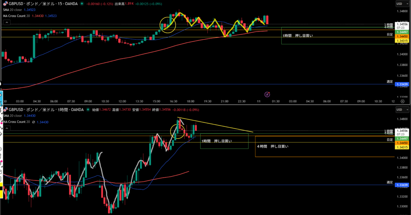Viewport: 411px width, 215px height.
Task: Open chart settings gear on top time axis
Action: 403,101
